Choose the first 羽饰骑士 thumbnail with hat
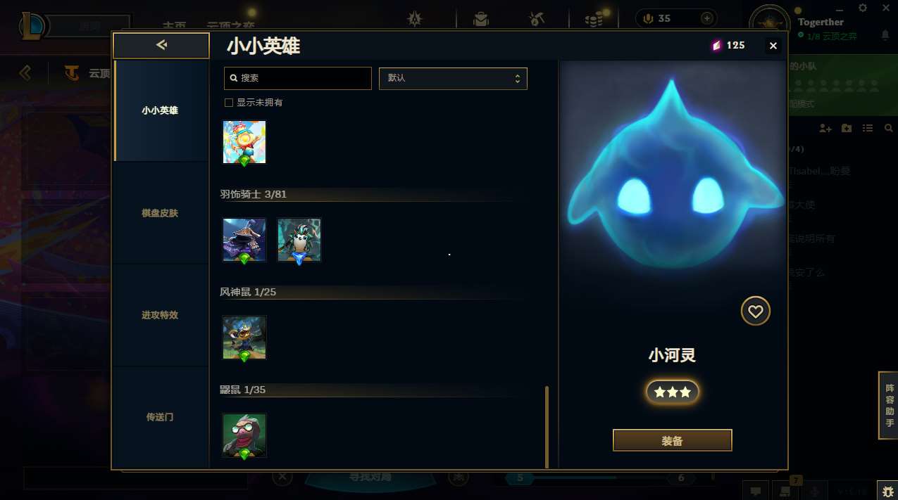The width and height of the screenshot is (898, 500). tap(244, 240)
